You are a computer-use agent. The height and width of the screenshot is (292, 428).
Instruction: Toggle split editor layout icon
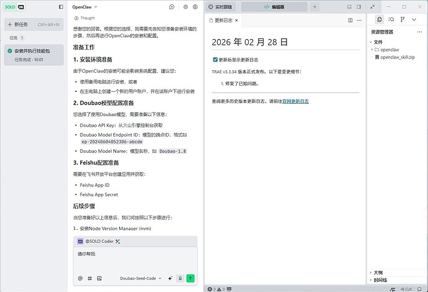click(350, 20)
